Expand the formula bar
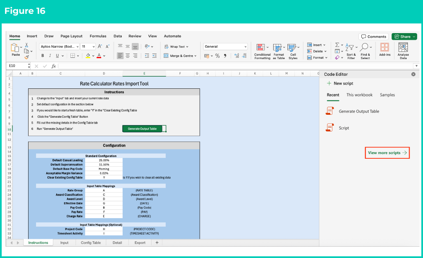423x258 pixels. point(417,66)
